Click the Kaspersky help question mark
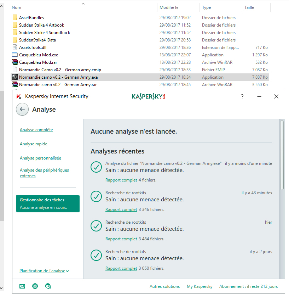The image size is (289, 296). 242,96
